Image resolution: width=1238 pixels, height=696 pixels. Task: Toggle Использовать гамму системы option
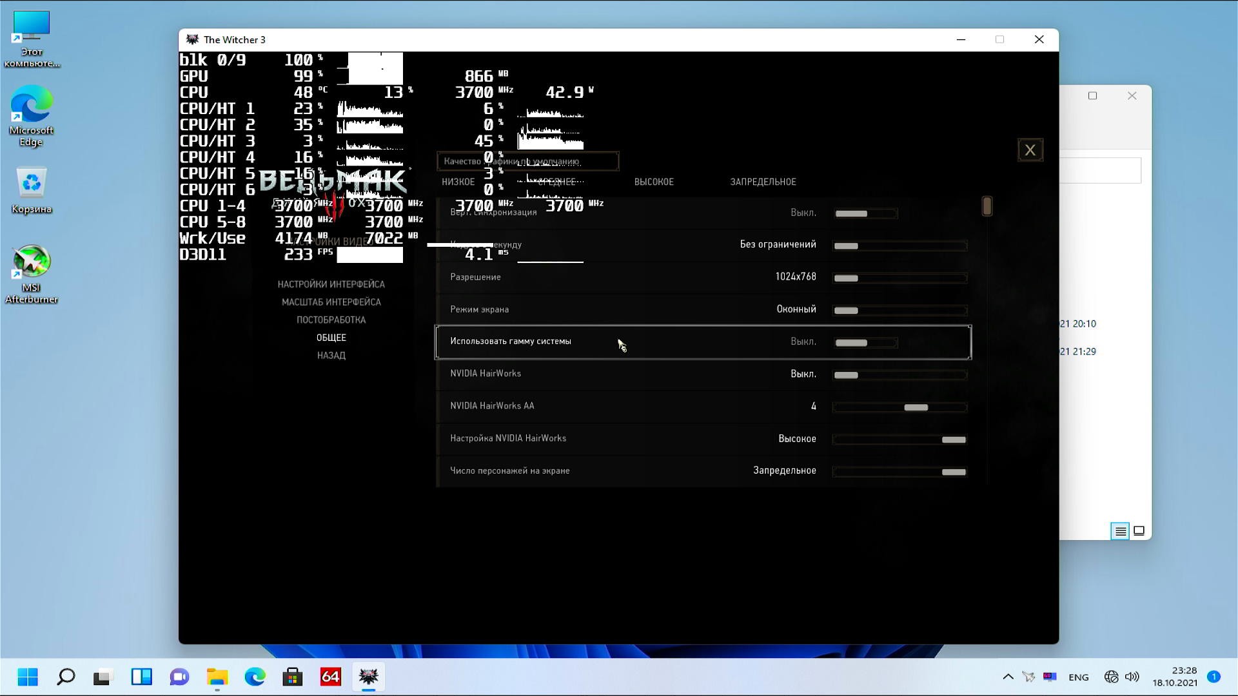click(x=865, y=342)
